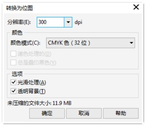Open the resolution dropdown arrow beside 300
Image resolution: width=146 pixels, height=126 pixels.
click(x=68, y=22)
